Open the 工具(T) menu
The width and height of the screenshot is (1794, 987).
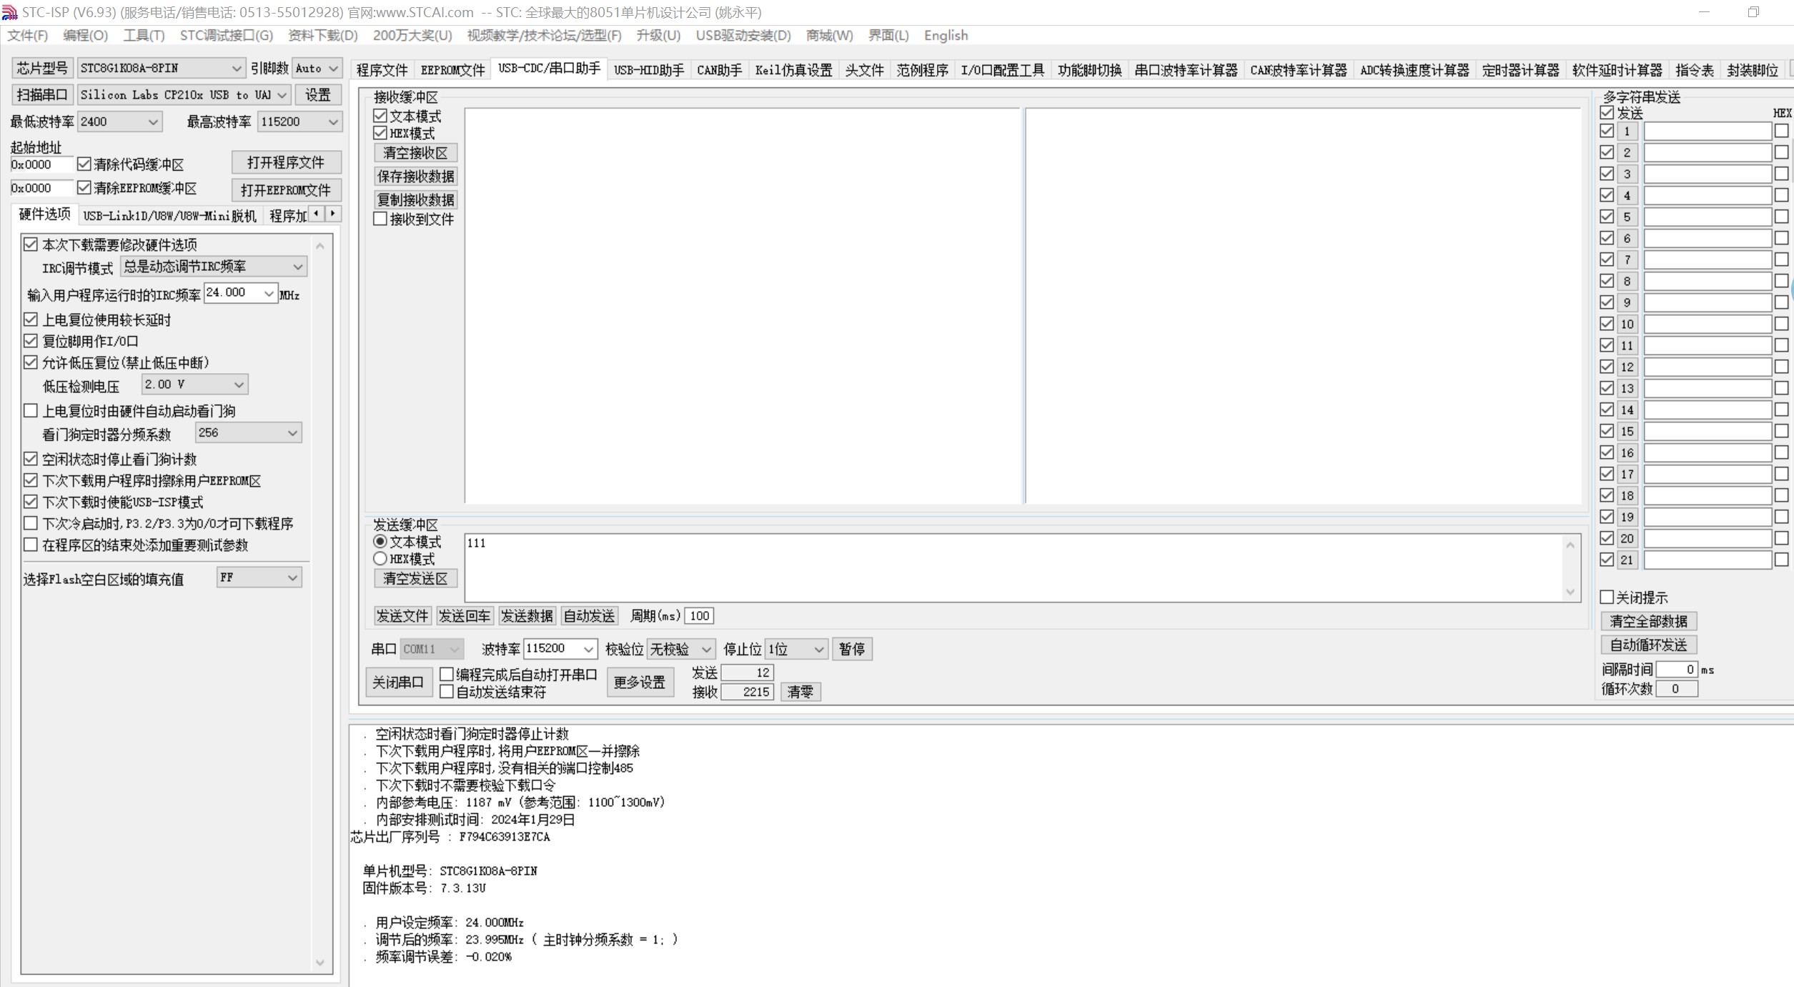143,36
